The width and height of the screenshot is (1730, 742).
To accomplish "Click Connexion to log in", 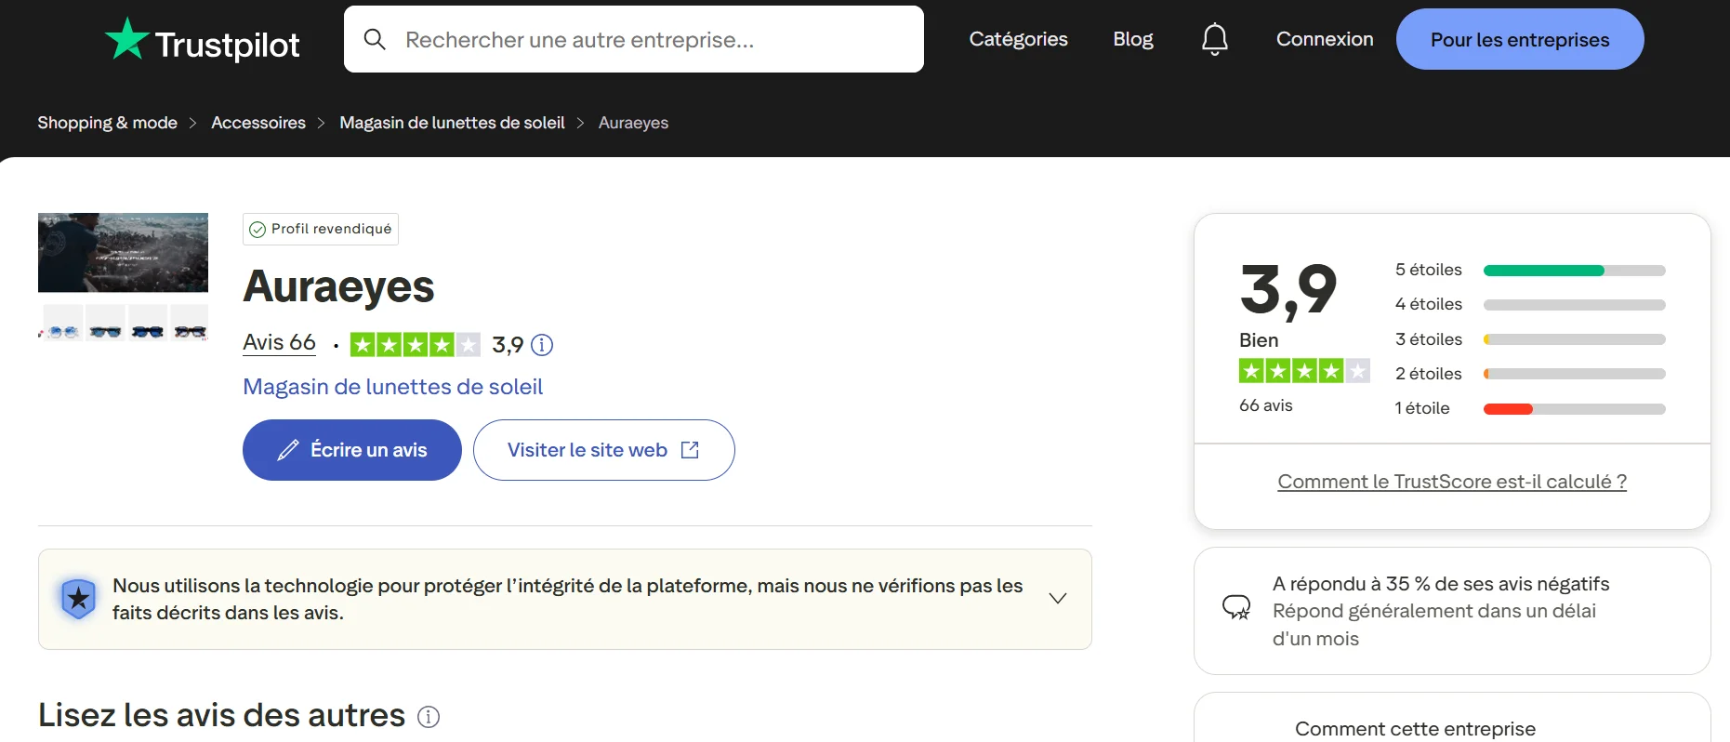I will (x=1325, y=39).
